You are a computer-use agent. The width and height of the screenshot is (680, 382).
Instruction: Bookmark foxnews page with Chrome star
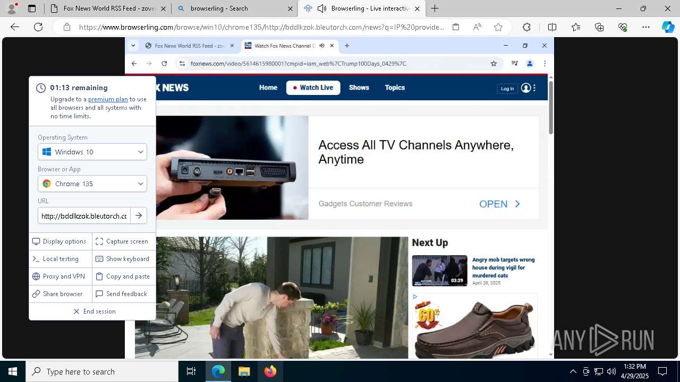[x=494, y=64]
